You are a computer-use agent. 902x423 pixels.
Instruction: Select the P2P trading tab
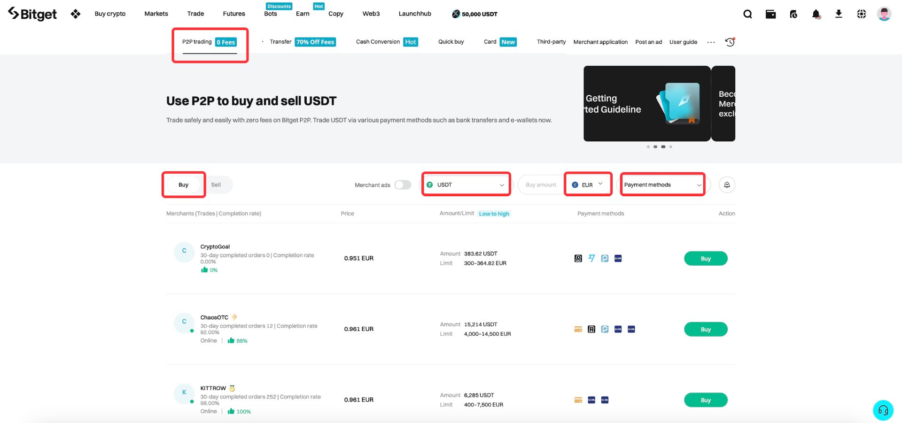point(210,42)
